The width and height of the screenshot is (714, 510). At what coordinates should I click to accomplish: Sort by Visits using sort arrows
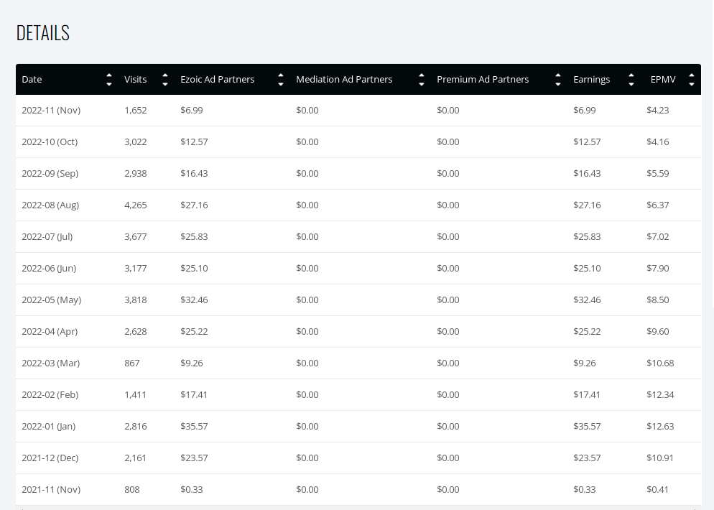click(164, 80)
